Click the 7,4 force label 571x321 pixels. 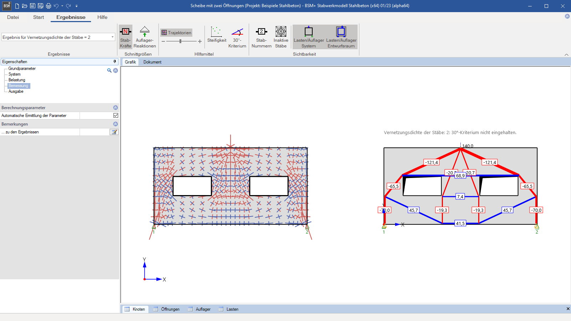point(460,197)
